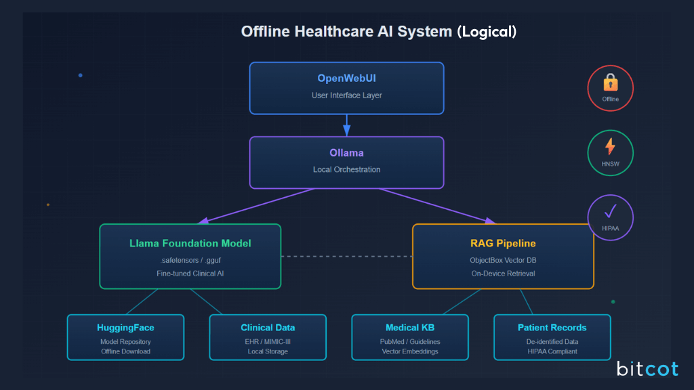Select the Patient Records tab
This screenshot has width=694, height=390.
click(552, 337)
